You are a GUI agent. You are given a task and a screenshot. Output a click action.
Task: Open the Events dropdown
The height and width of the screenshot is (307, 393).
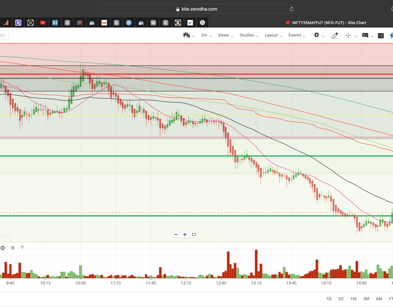(x=297, y=35)
